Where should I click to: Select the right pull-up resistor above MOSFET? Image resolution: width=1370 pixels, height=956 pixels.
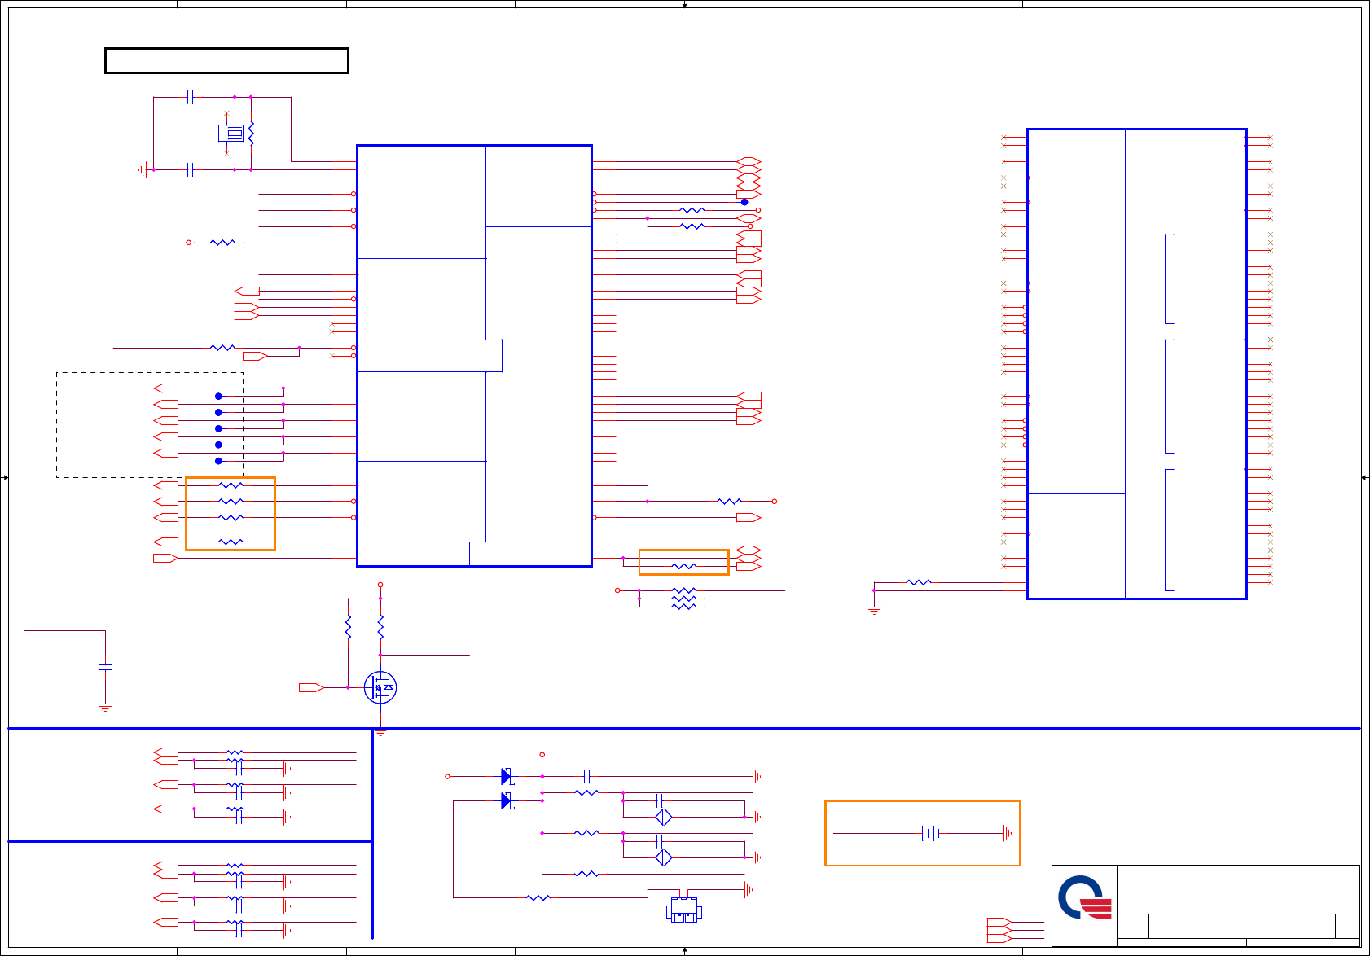pos(380,627)
